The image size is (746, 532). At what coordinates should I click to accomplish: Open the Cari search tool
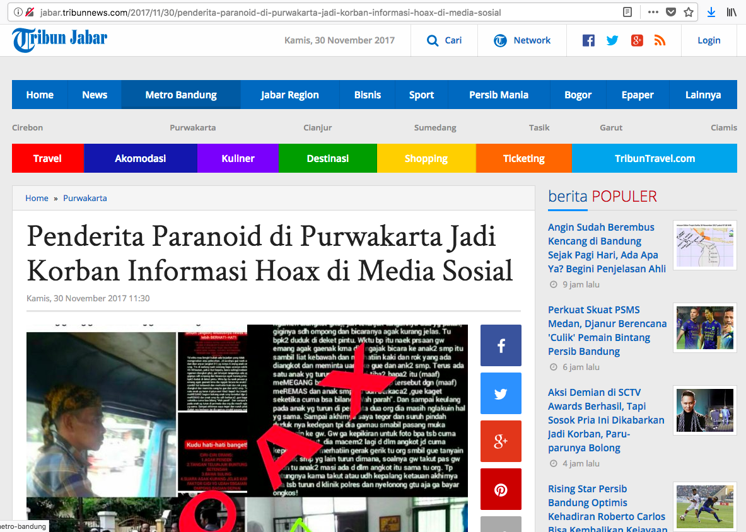pos(444,40)
